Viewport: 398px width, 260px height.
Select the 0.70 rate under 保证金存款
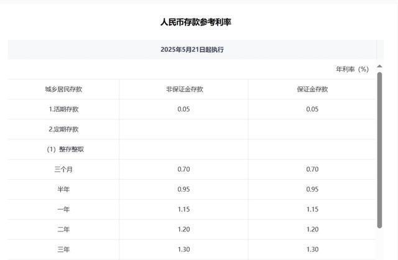pyautogui.click(x=312, y=169)
